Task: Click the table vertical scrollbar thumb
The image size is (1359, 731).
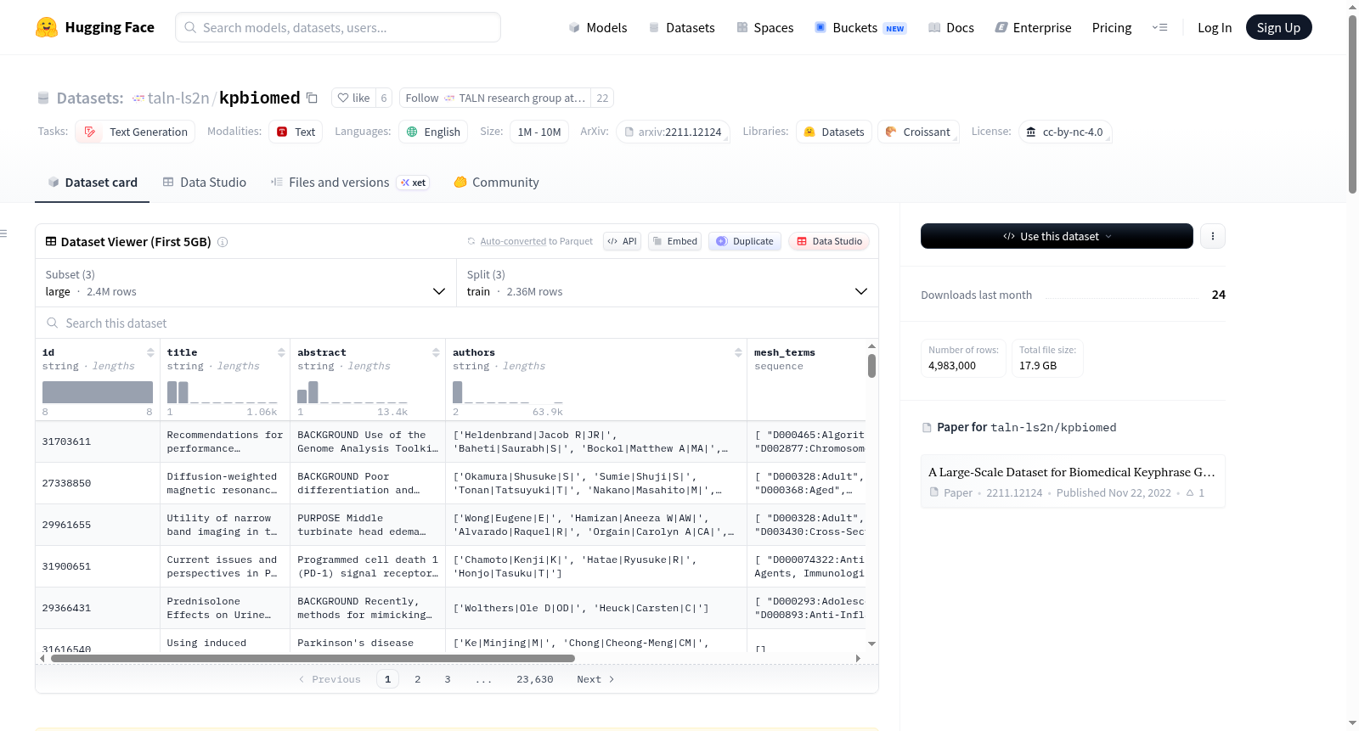Action: (871, 366)
